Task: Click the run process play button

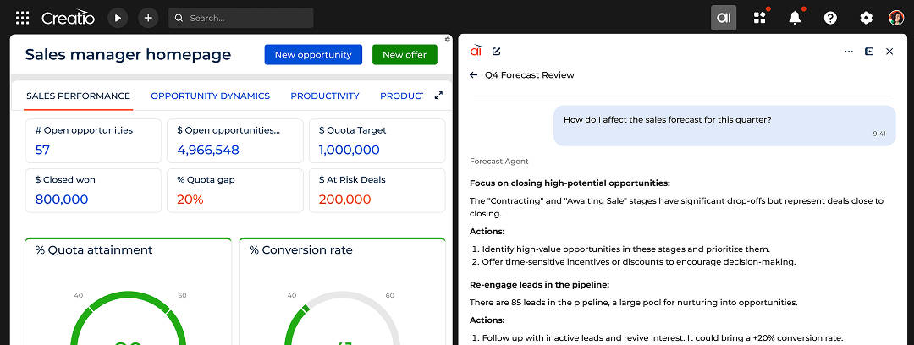Action: (x=118, y=18)
